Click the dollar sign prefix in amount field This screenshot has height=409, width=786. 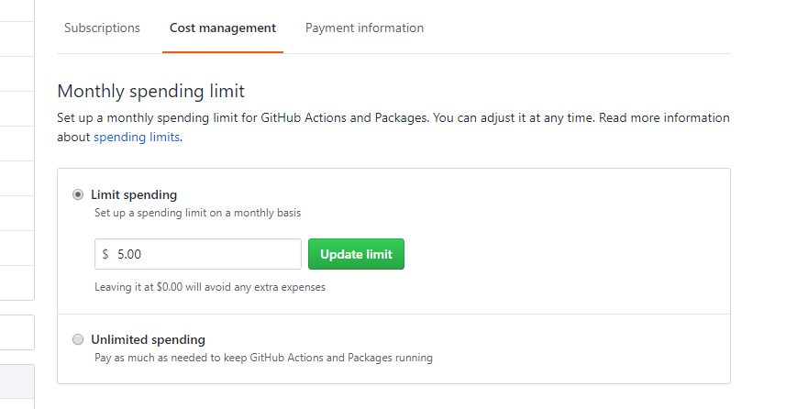pyautogui.click(x=105, y=254)
